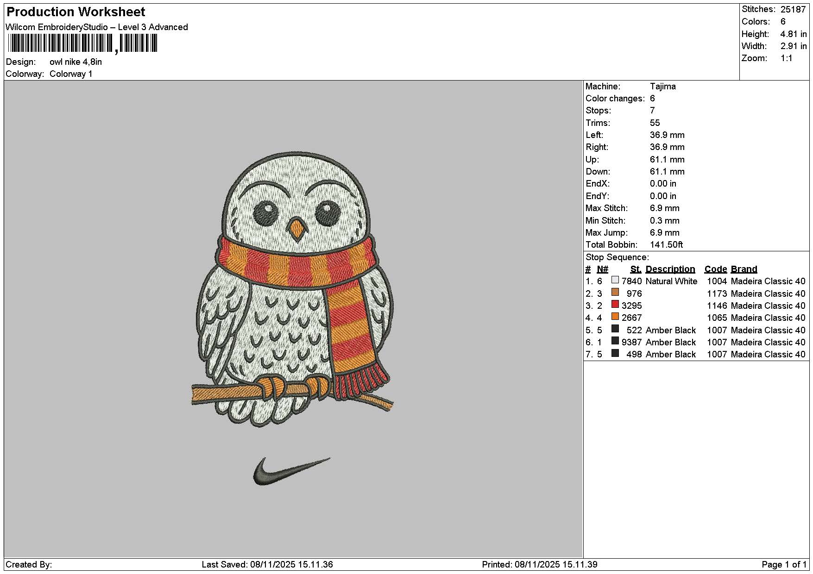The width and height of the screenshot is (813, 574).
Task: Select the black swatch beside 522 stitches
Action: coord(615,329)
